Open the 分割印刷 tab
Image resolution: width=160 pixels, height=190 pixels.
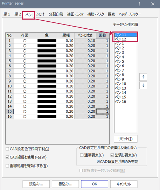click(56, 14)
